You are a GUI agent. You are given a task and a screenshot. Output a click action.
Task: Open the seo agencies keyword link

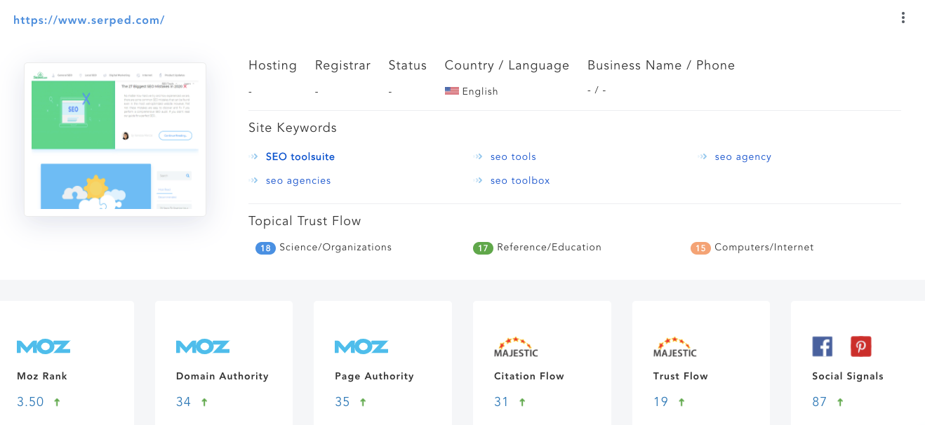tap(298, 181)
